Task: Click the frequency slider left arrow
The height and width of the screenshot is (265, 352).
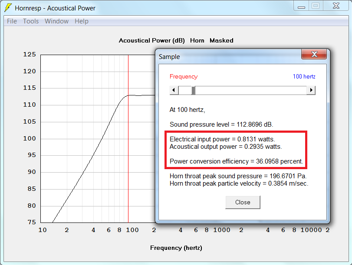Action: (174, 90)
